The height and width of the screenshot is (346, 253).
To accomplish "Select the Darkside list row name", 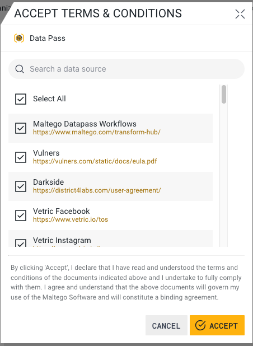I will (49, 182).
